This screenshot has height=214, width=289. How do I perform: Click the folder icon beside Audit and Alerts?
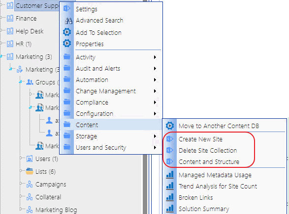(67, 68)
